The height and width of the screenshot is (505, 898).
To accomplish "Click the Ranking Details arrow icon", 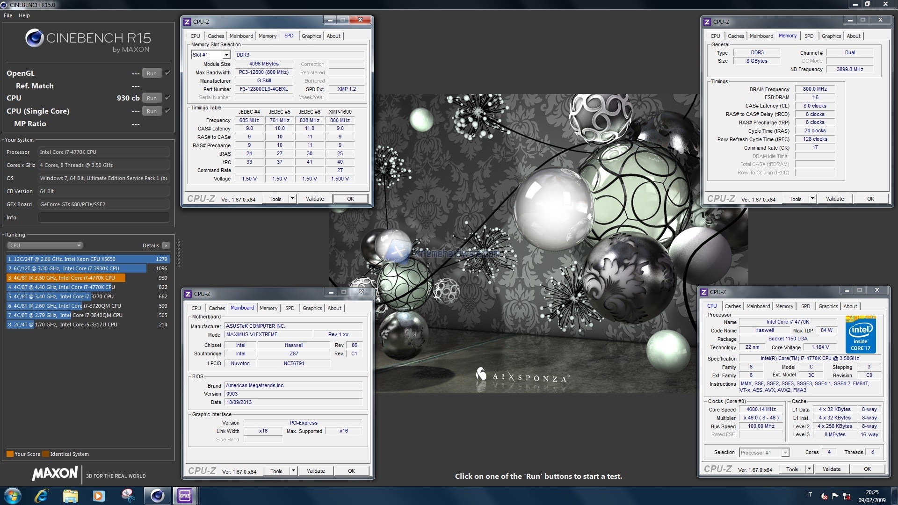I will click(x=166, y=245).
